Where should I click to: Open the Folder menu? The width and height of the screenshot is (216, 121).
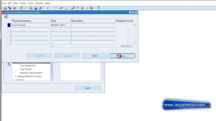23,3
